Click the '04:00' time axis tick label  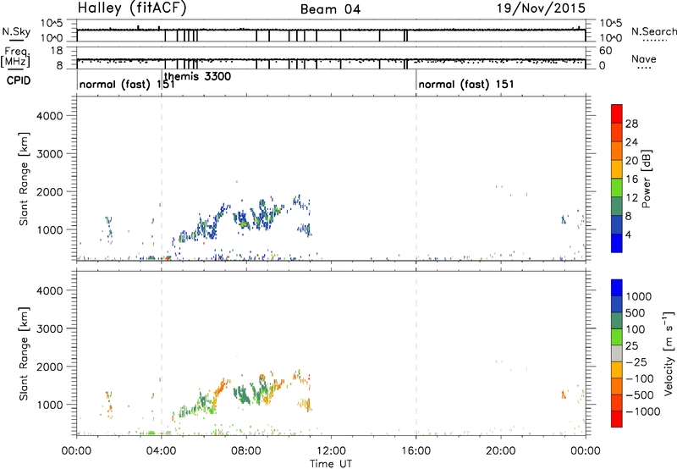(x=161, y=451)
